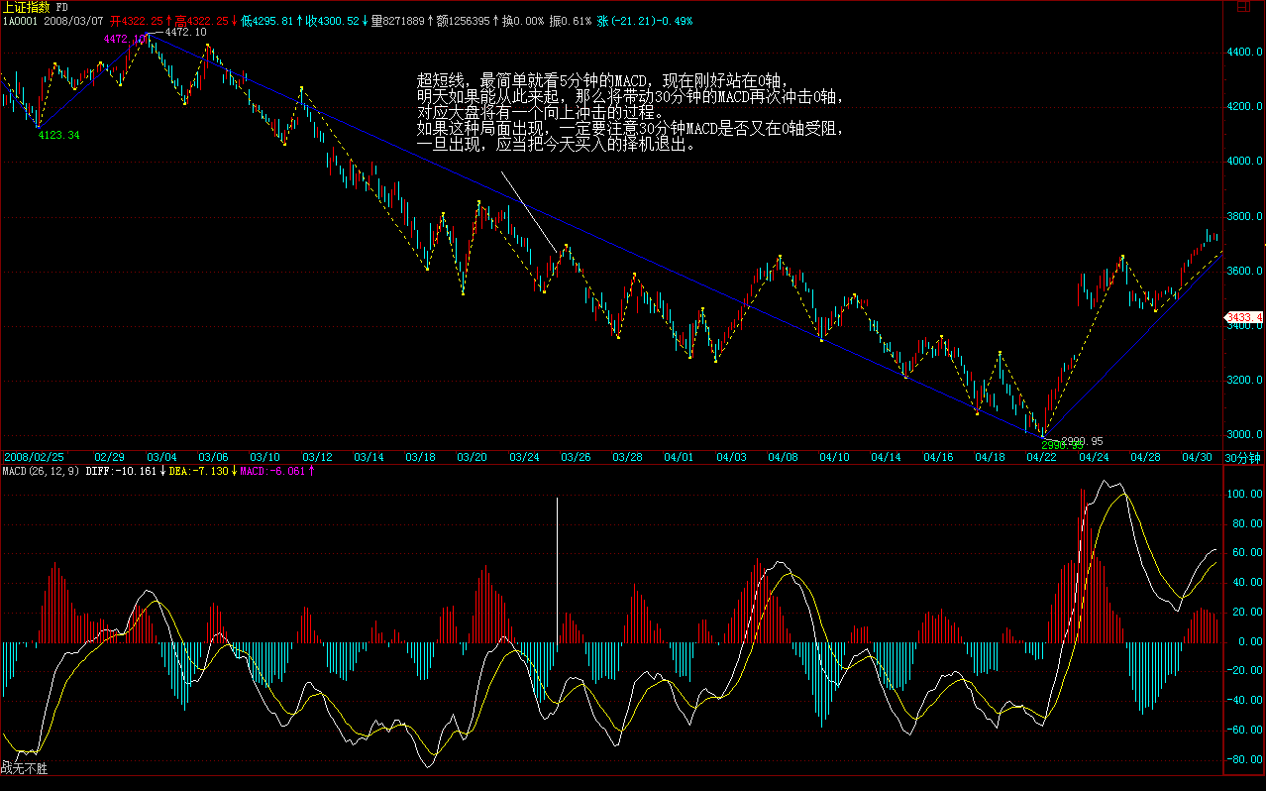This screenshot has height=791, width=1266.
Task: Click the 30分钟 period label
Action: pyautogui.click(x=1243, y=457)
